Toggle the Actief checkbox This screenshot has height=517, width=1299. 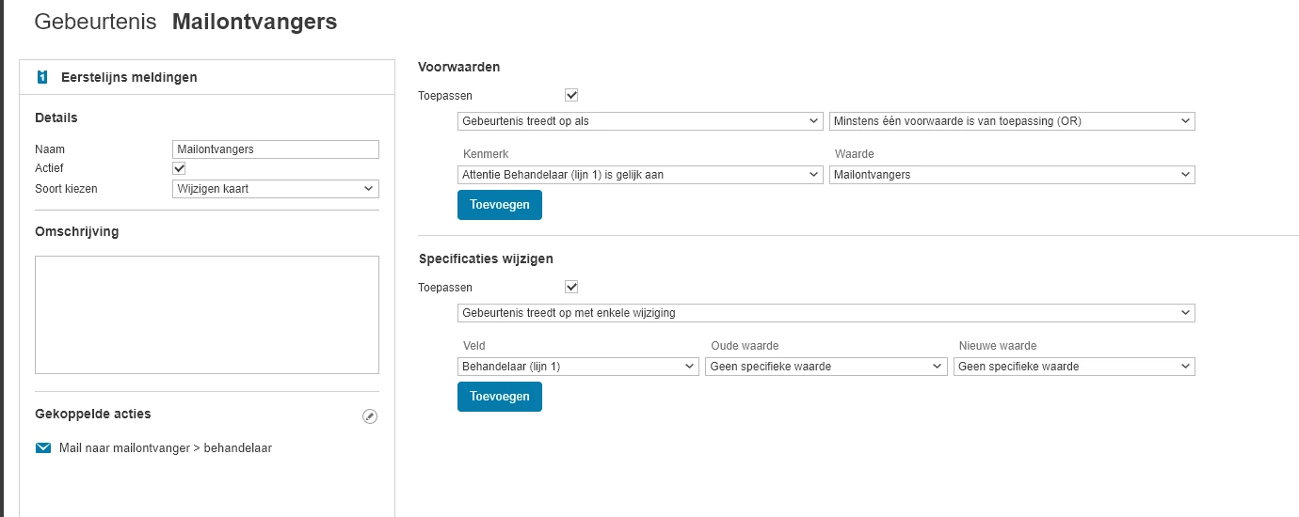180,168
